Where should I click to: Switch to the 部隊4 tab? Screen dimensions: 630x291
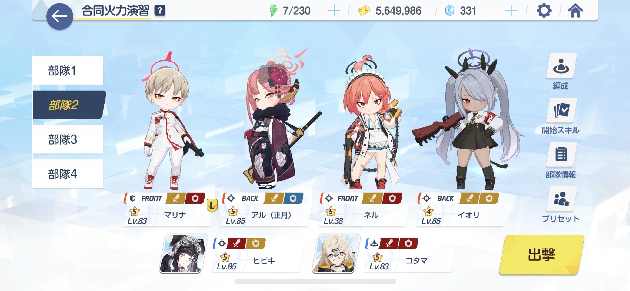click(x=68, y=174)
